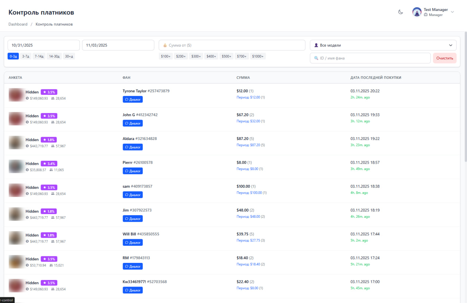Image resolution: width=467 pixels, height=303 pixels.
Task: Open the Все модели dropdown
Action: click(383, 45)
